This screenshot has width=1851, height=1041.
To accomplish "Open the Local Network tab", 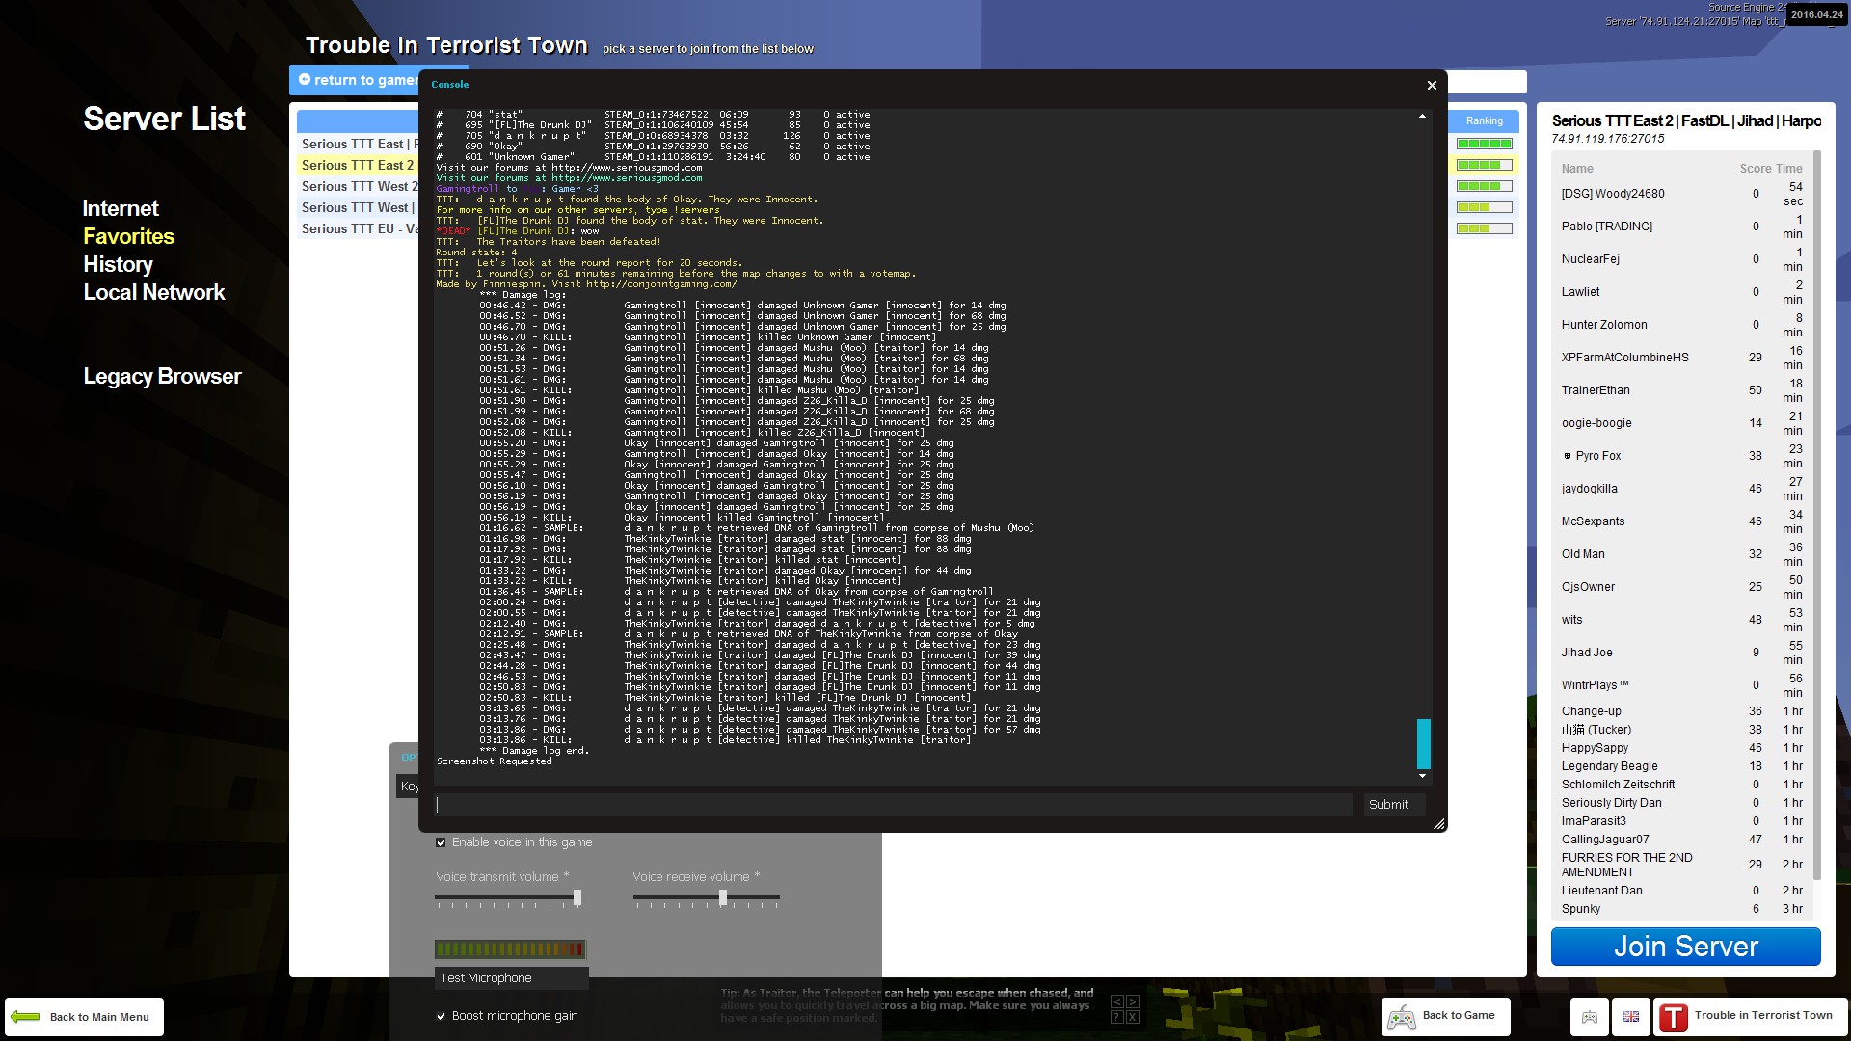I will 154,293.
